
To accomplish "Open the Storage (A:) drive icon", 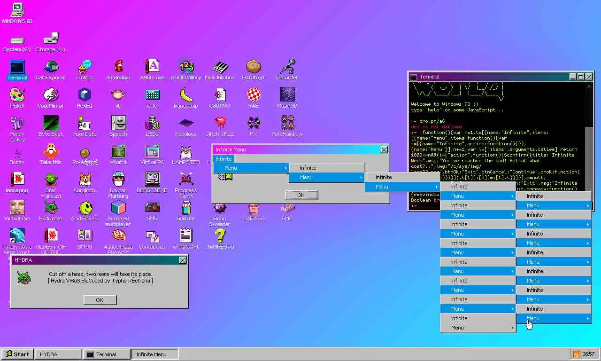I will 51,42.
